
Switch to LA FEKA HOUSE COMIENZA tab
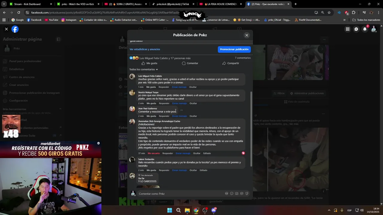221,4
